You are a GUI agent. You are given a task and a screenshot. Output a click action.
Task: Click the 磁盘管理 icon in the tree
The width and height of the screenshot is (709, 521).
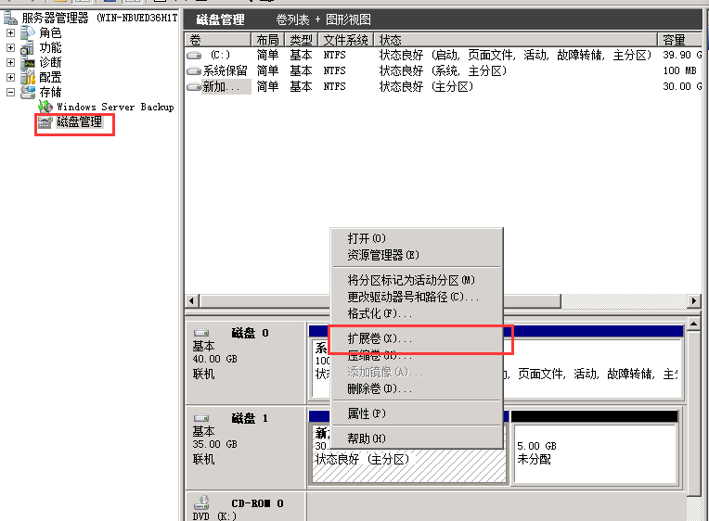pyautogui.click(x=45, y=122)
